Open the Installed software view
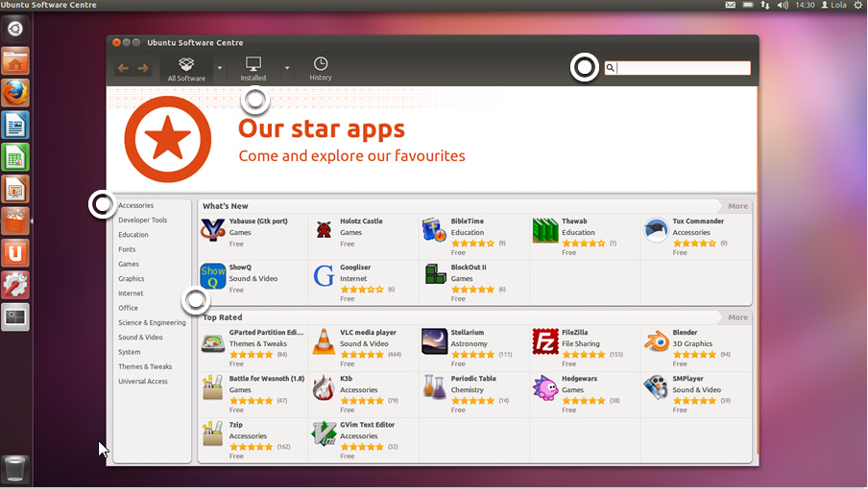868x489 pixels. click(x=253, y=69)
